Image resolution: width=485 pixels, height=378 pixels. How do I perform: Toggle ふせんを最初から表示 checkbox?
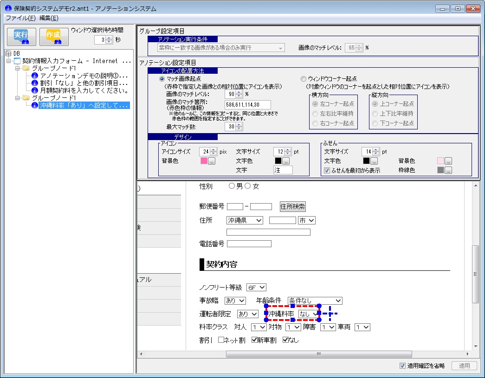click(327, 170)
